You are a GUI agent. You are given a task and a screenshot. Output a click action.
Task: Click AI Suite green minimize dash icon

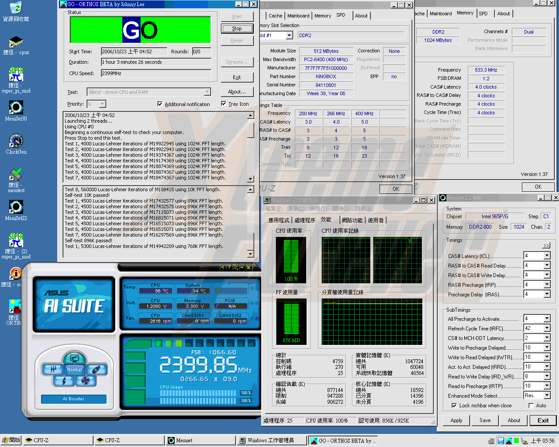click(x=242, y=267)
